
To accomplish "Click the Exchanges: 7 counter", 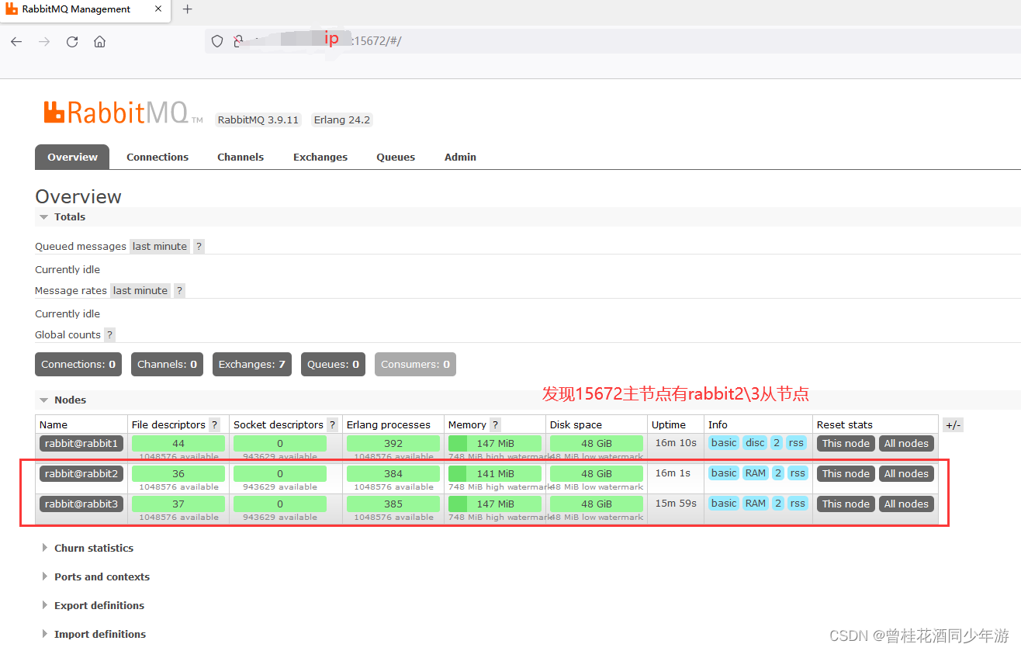I will click(x=252, y=364).
